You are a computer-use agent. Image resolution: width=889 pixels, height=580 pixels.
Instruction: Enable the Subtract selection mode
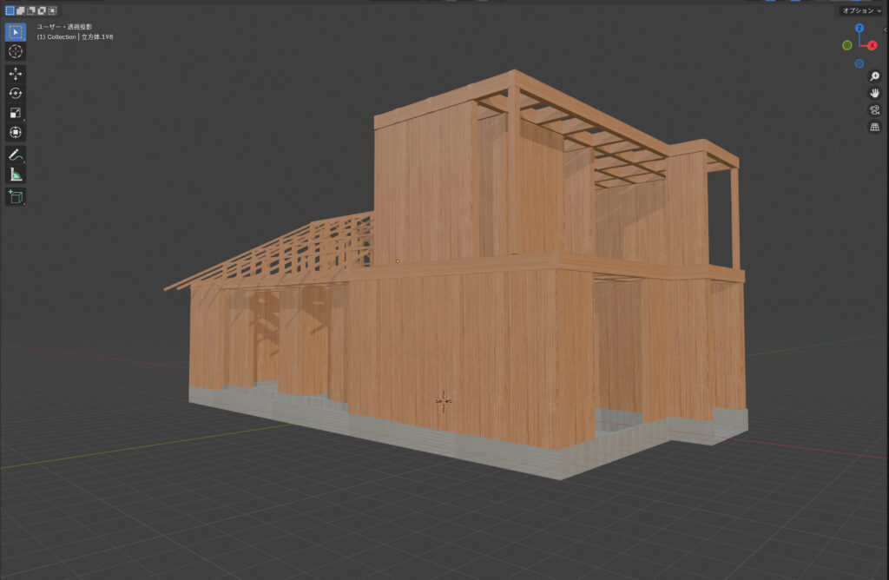(31, 10)
